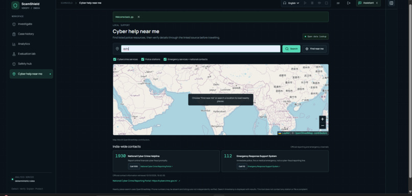Start read-aloud with the play icon

[x=305, y=3]
